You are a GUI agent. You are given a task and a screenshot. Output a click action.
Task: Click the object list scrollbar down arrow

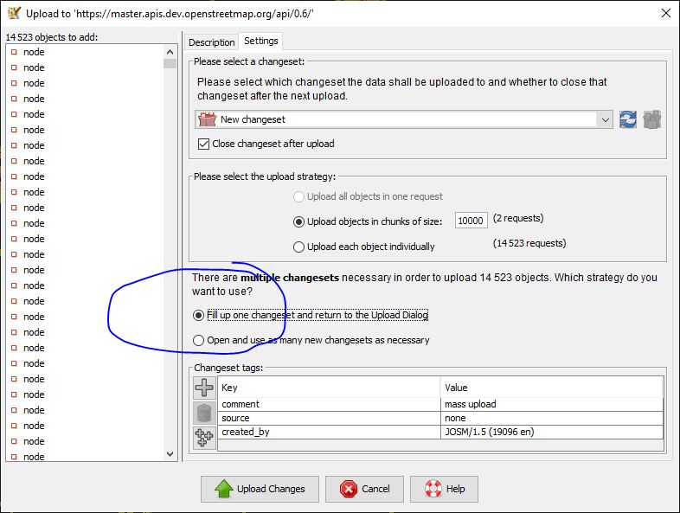[x=170, y=453]
